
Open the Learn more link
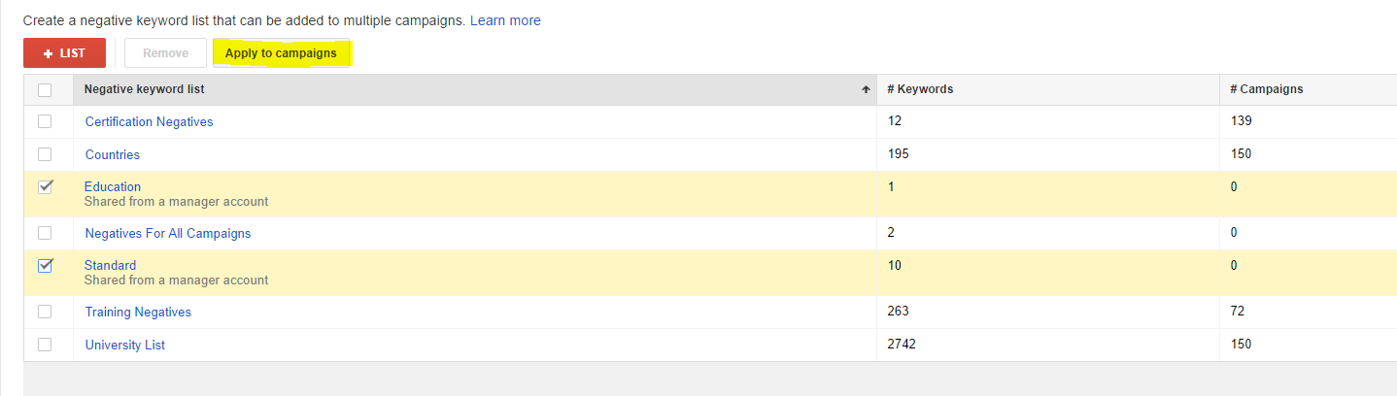(505, 20)
